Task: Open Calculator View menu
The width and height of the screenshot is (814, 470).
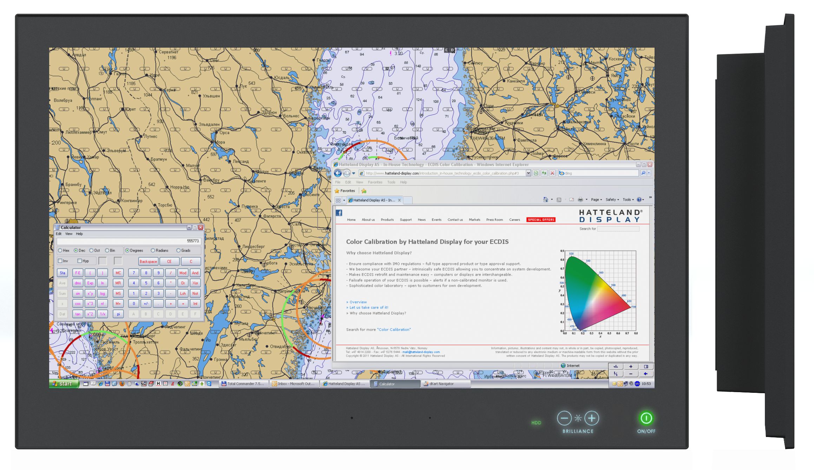Action: point(69,234)
